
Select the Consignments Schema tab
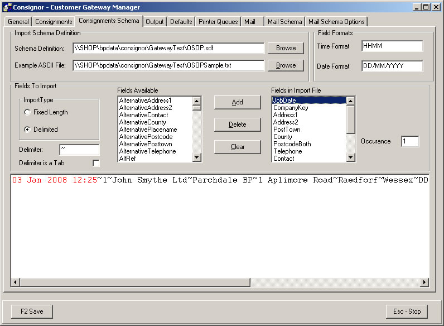109,21
